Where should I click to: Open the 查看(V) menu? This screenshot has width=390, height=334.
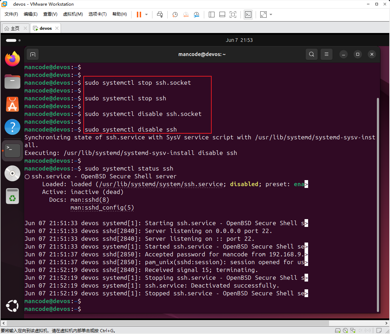coord(50,14)
